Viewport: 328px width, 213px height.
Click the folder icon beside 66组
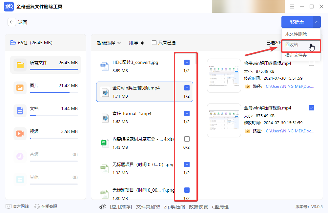click(x=13, y=43)
